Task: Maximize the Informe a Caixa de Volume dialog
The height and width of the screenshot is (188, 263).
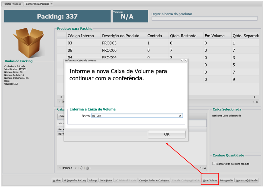Action: pyautogui.click(x=182, y=61)
